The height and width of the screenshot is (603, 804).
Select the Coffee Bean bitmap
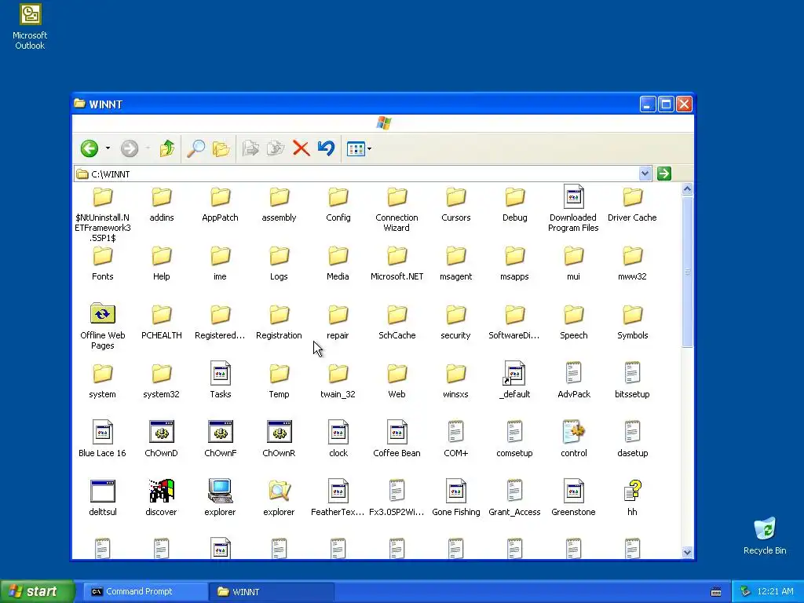397,440
